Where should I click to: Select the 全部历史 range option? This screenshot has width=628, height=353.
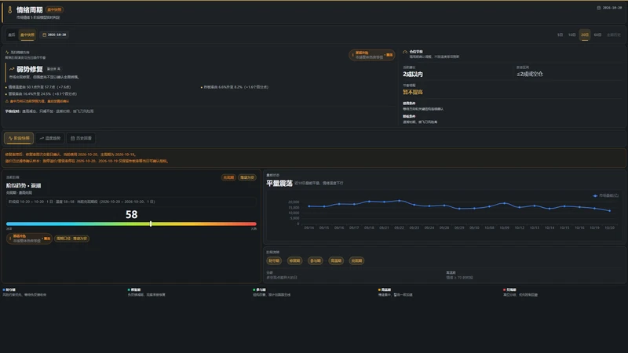coord(614,35)
